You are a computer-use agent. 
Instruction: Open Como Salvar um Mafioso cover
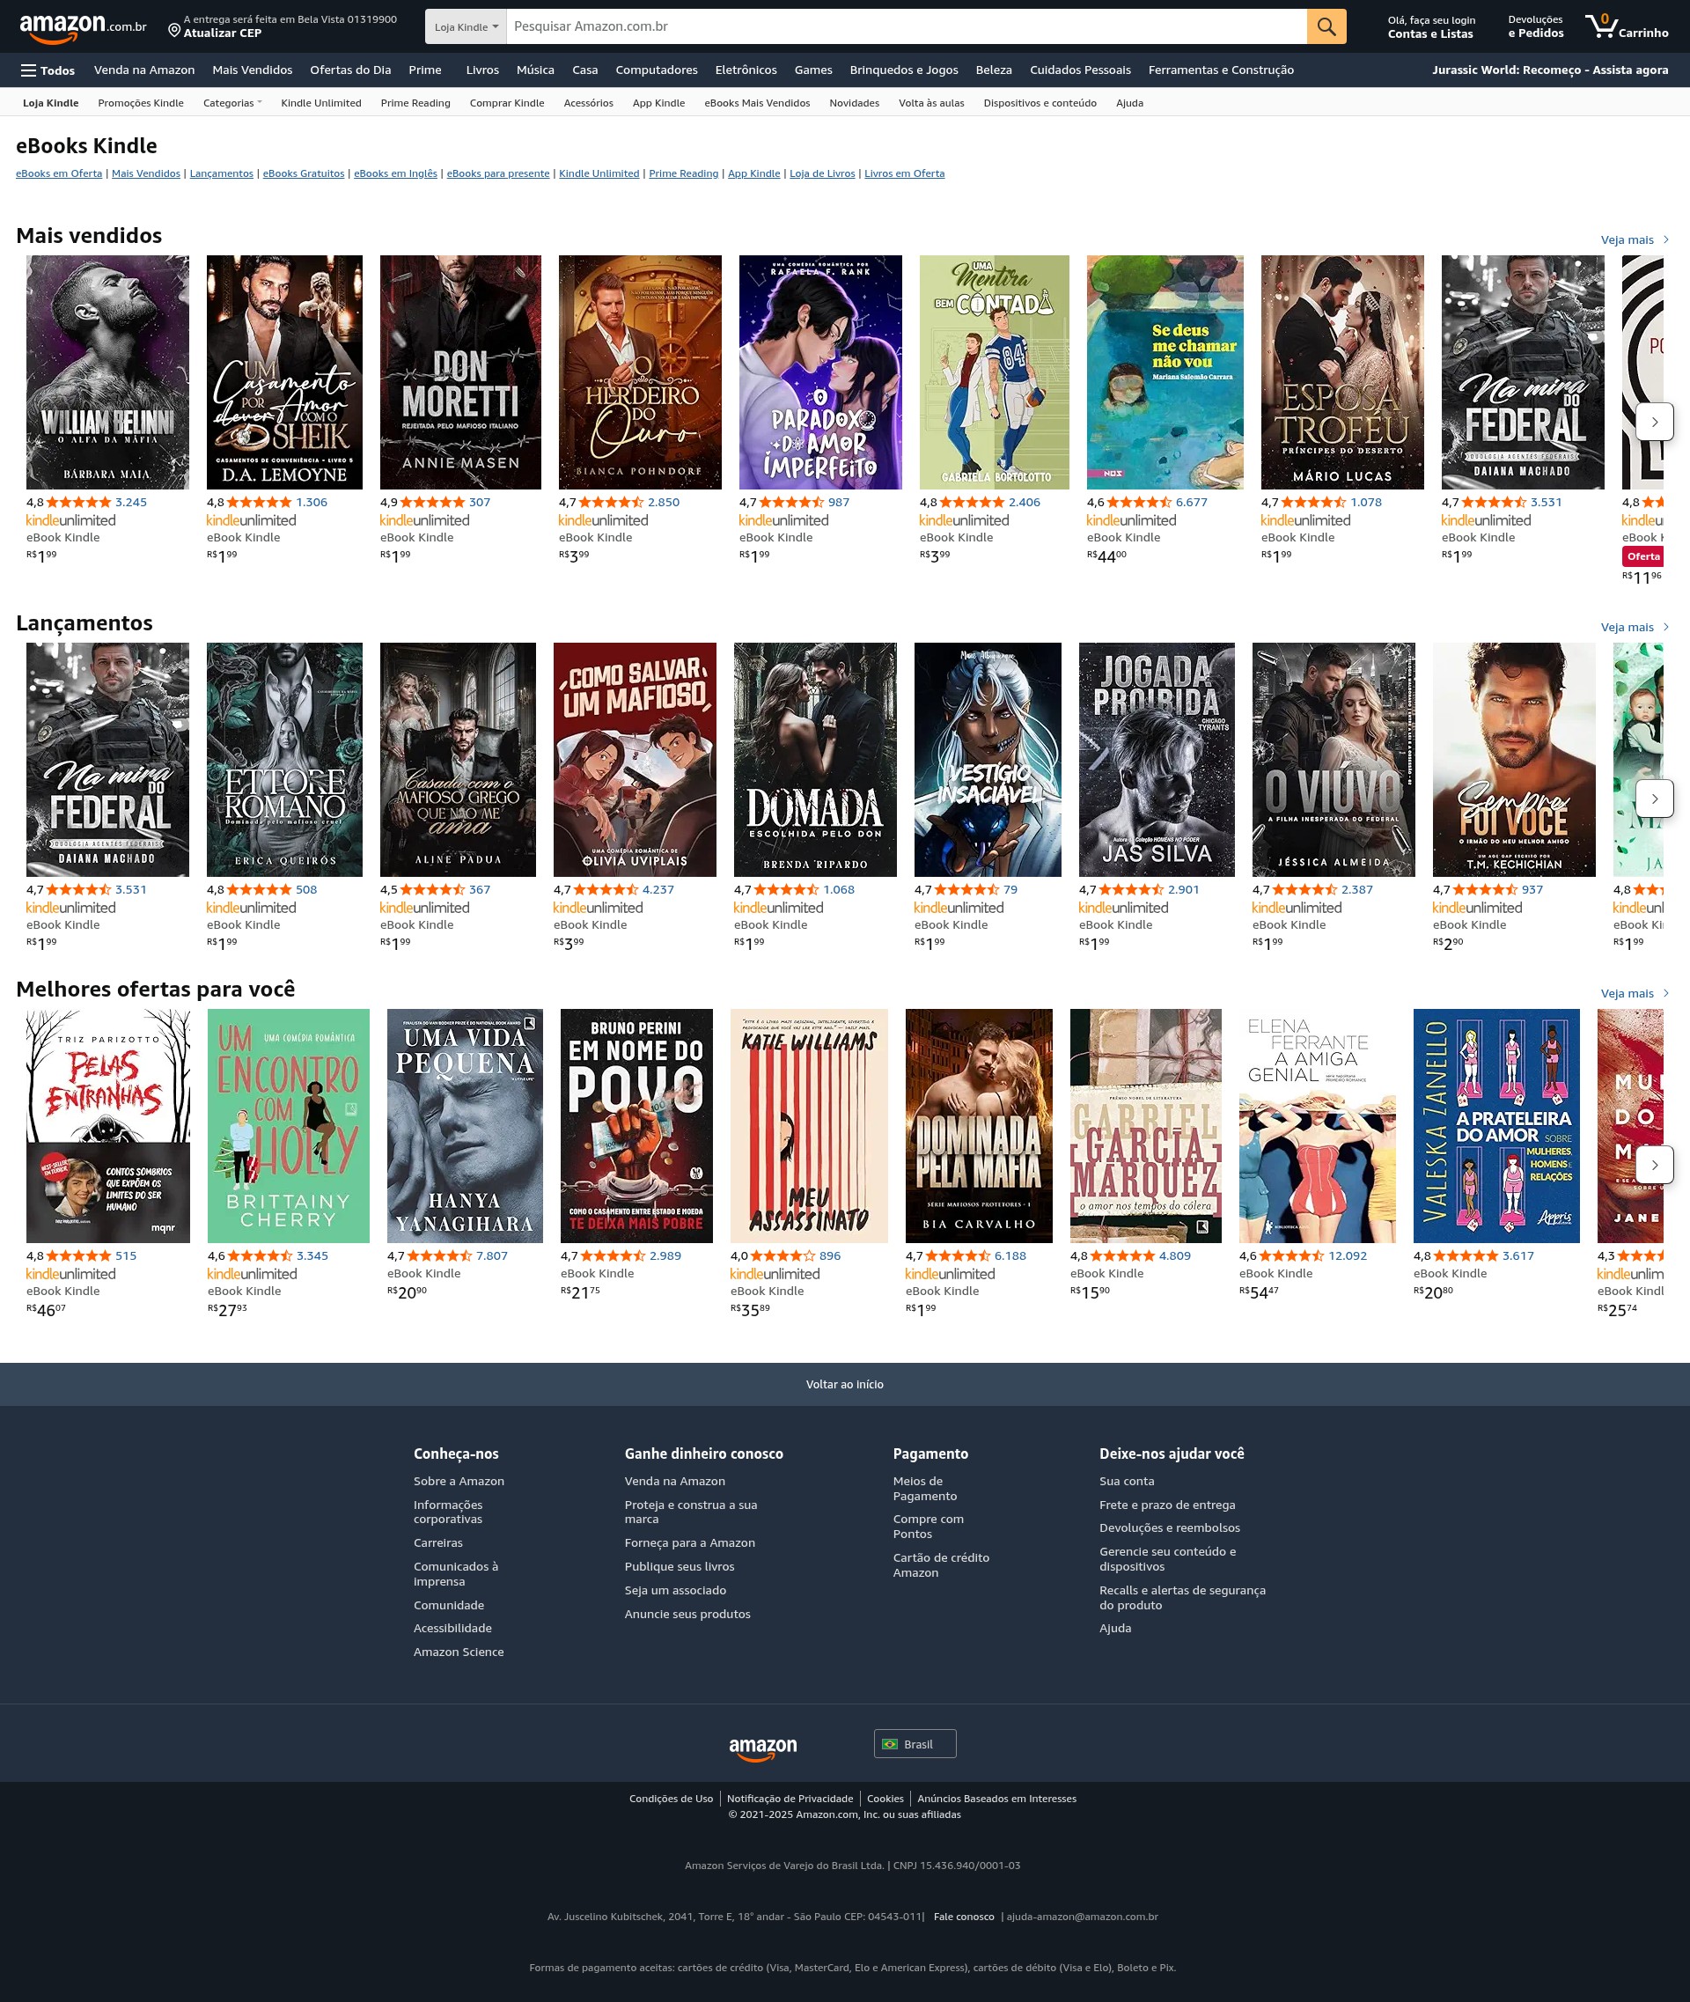tap(635, 759)
